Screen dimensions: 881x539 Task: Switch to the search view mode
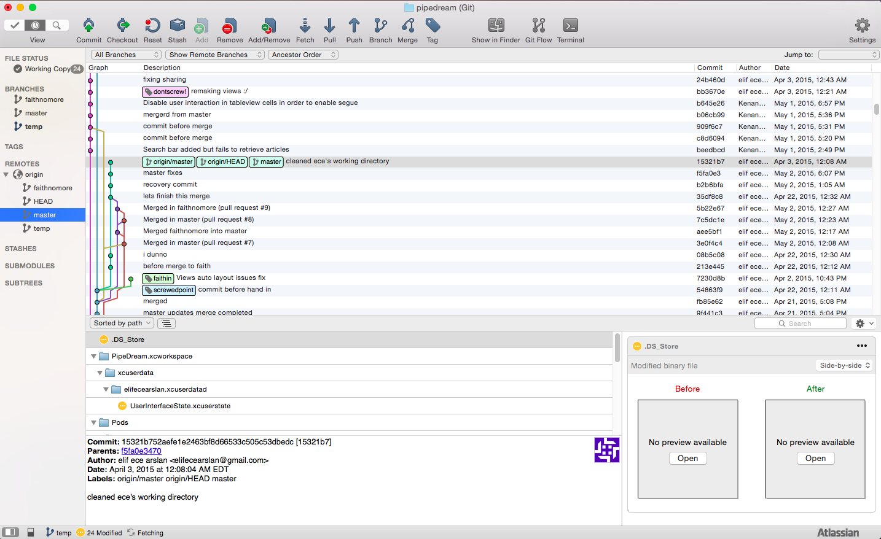tap(57, 25)
